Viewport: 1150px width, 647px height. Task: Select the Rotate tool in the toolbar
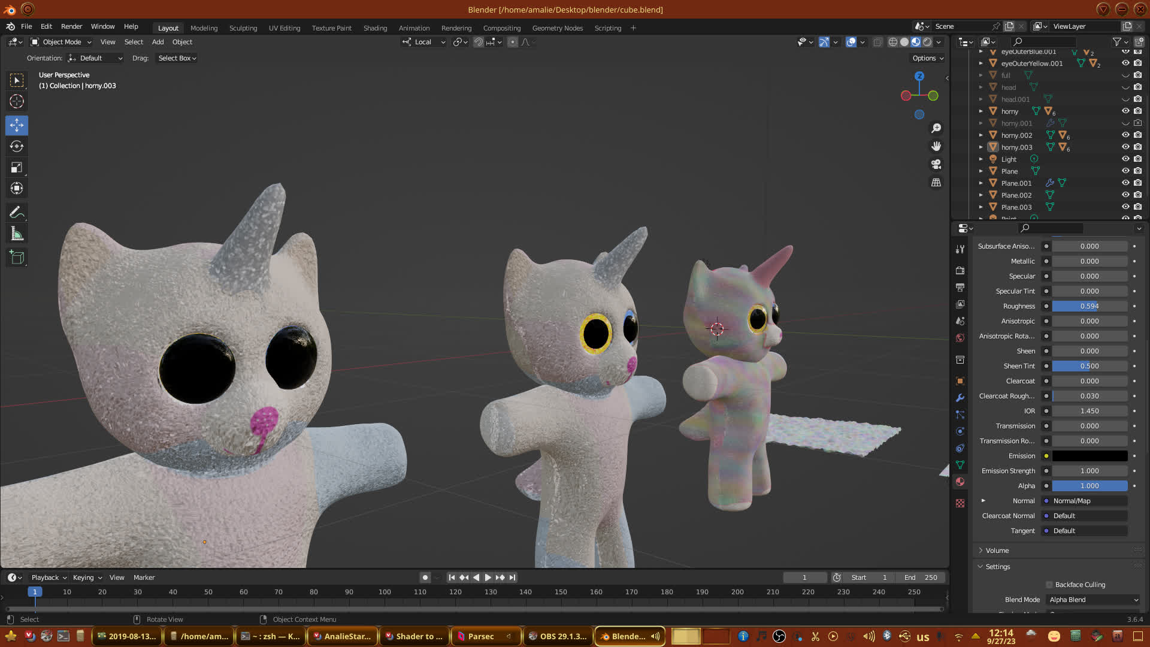click(17, 147)
